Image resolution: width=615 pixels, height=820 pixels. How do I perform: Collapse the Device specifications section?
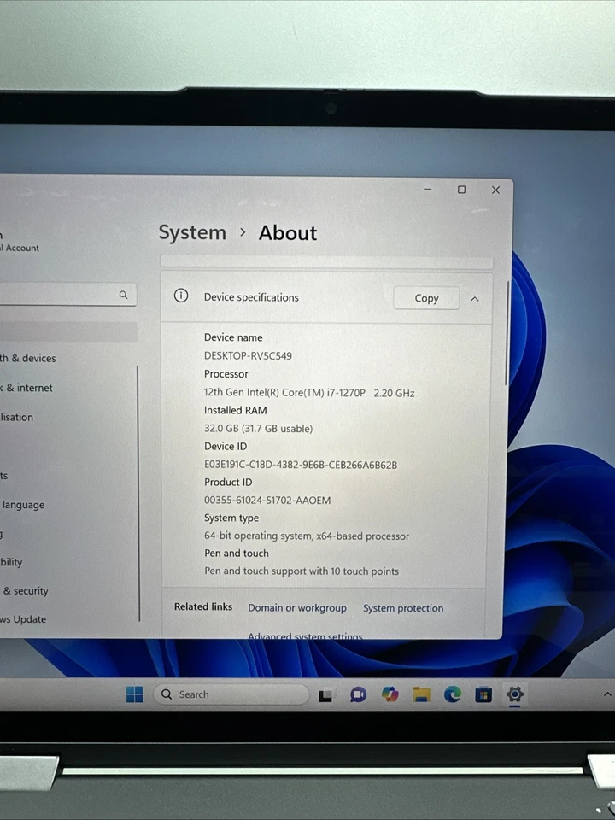click(x=475, y=299)
